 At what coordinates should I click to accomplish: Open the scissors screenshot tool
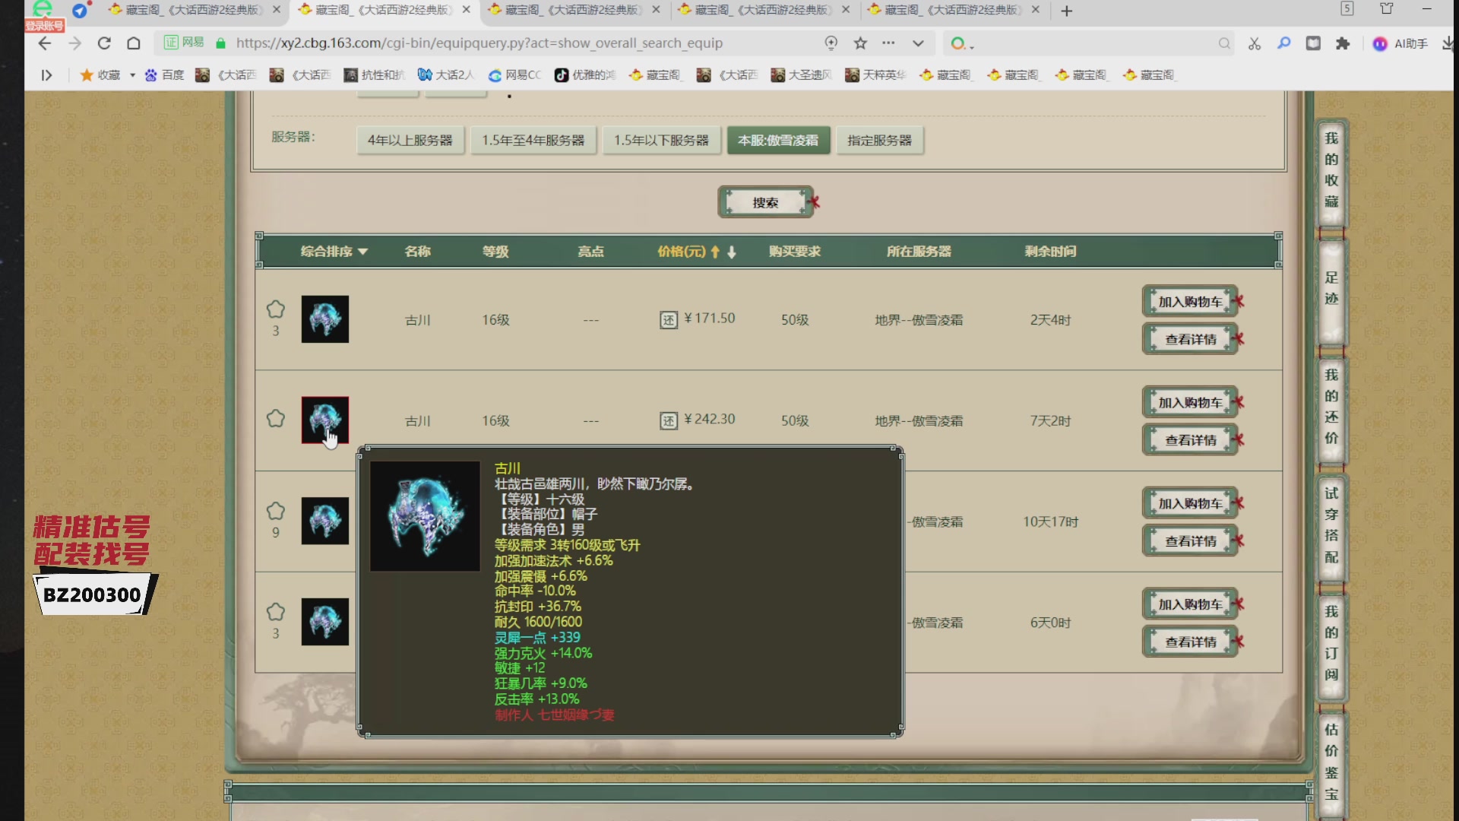(x=1255, y=43)
